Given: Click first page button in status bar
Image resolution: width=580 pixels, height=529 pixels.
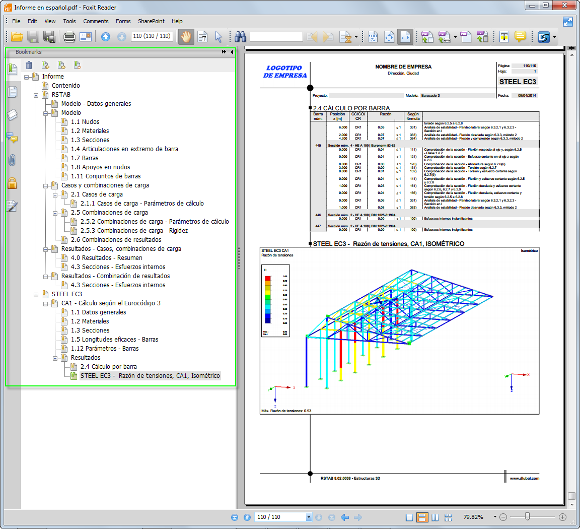Looking at the screenshot, I should tap(235, 517).
